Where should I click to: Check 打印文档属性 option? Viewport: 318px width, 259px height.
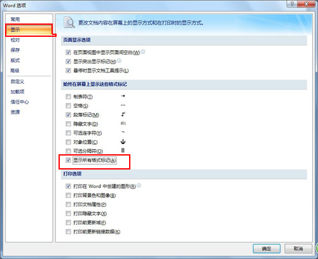tap(68, 204)
